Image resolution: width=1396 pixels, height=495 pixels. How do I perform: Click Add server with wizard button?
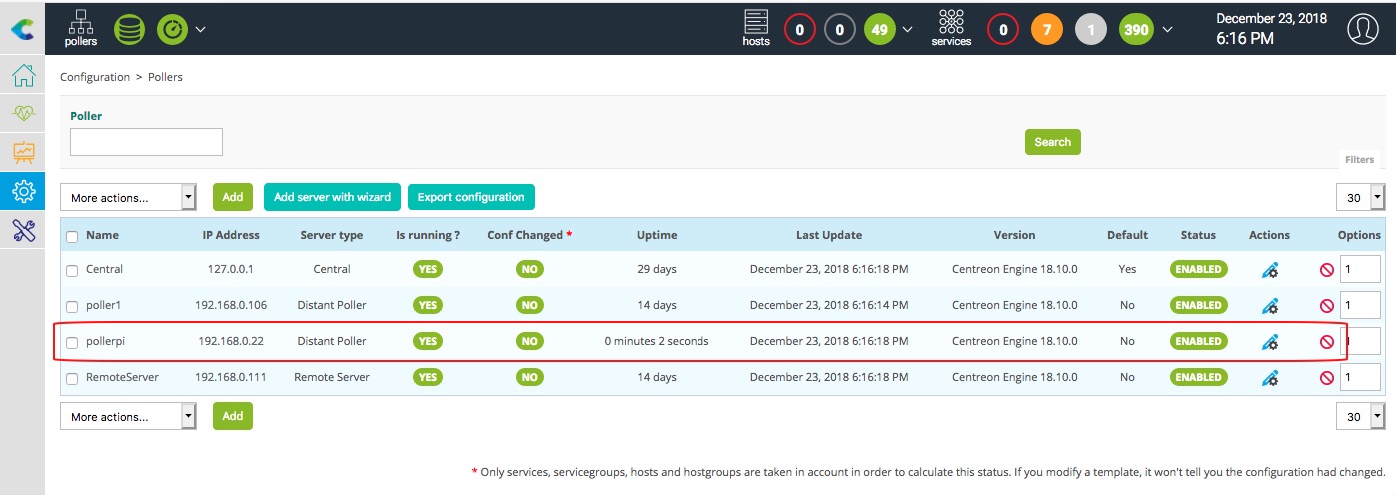click(x=332, y=198)
